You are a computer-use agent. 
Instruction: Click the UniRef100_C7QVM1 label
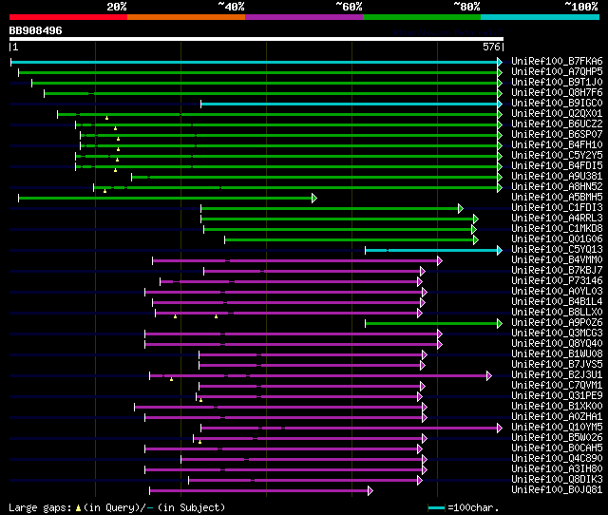point(557,386)
